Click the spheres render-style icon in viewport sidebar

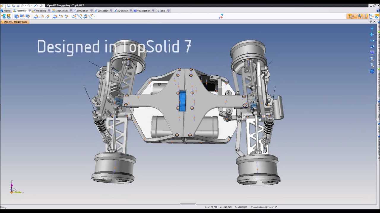pyautogui.click(x=372, y=46)
